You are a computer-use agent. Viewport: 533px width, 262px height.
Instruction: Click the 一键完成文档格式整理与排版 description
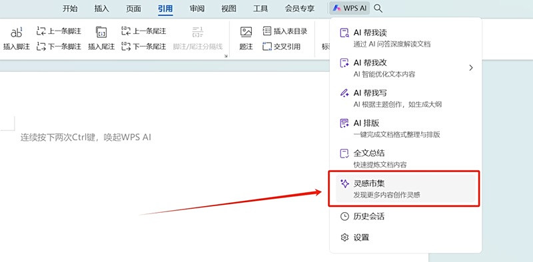tap(397, 135)
